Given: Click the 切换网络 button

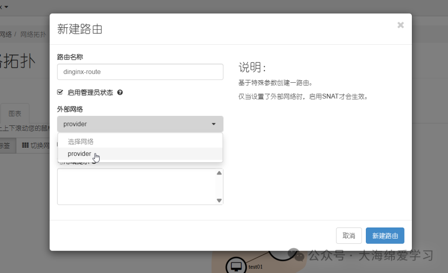Looking at the screenshot, I should pyautogui.click(x=39, y=145).
